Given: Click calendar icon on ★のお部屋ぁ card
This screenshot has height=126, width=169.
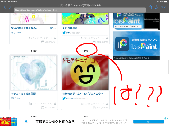Looking at the screenshot, I should [x=94, y=42].
